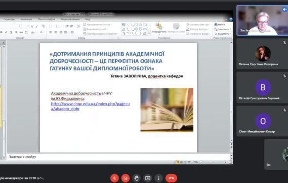Click zoom out minus button

pos(201,162)
